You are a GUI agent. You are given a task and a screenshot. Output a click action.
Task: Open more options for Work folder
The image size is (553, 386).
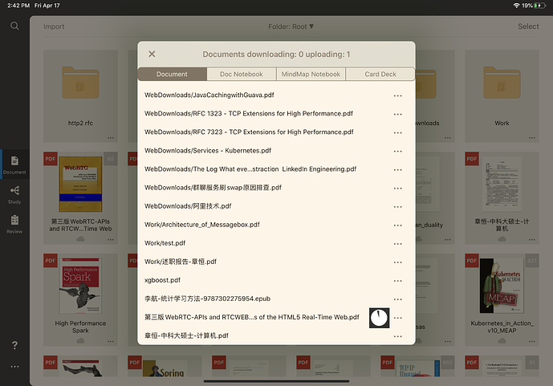click(532, 138)
